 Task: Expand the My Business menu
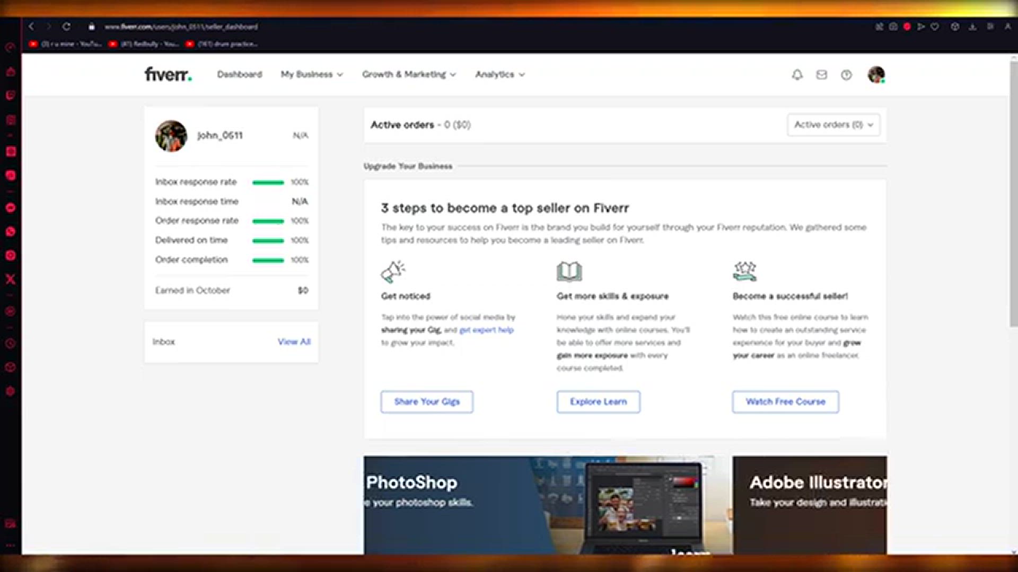coord(312,75)
